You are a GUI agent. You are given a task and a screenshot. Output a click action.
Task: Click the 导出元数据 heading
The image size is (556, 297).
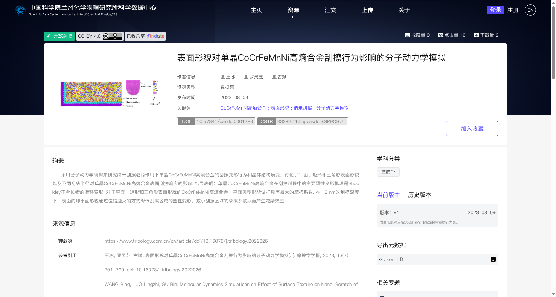pyautogui.click(x=391, y=245)
